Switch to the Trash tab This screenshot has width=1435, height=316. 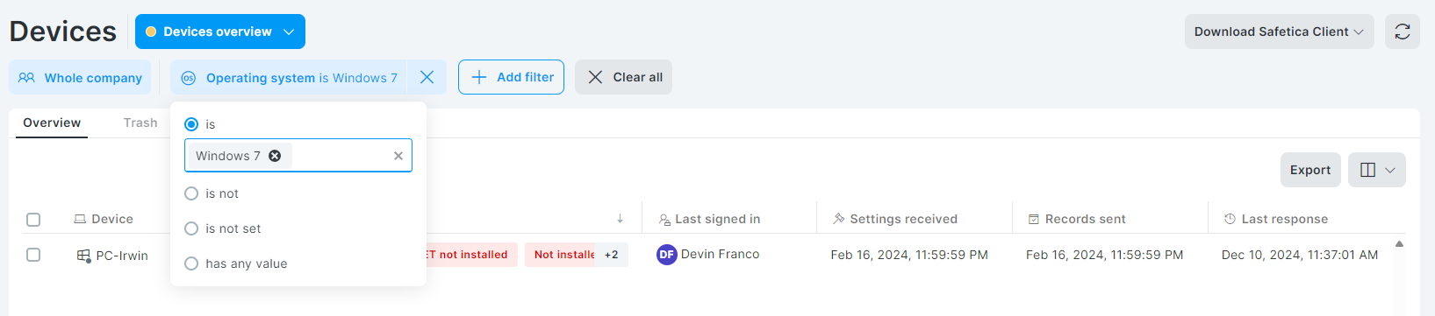[140, 123]
